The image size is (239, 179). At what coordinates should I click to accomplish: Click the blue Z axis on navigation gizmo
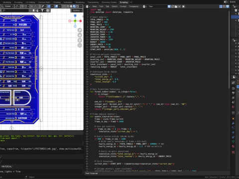[75, 15]
